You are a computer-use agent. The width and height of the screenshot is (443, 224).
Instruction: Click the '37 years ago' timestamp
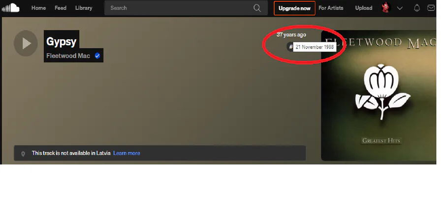pos(291,34)
